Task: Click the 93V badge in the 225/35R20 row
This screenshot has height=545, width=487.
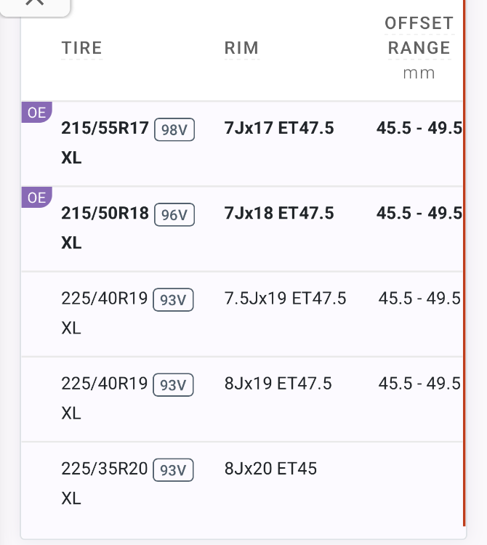Action: 173,470
